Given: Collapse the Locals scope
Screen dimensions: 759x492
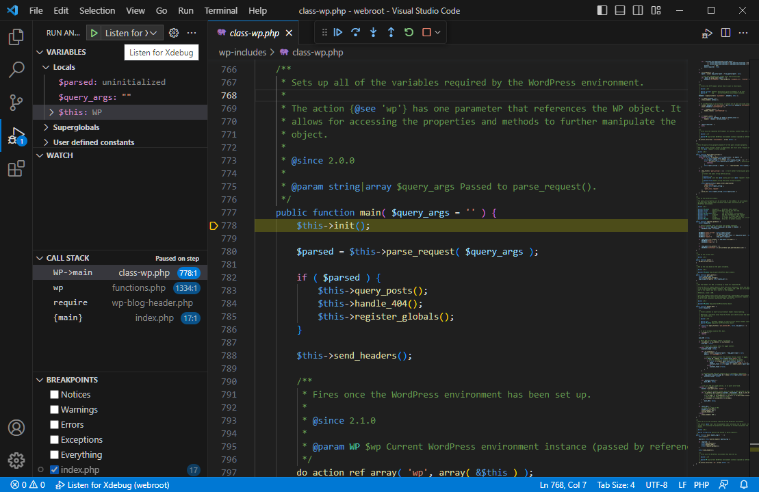Looking at the screenshot, I should point(46,67).
